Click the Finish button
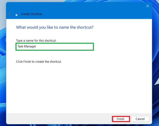Viewport: 159px width, 126px height. click(121, 119)
